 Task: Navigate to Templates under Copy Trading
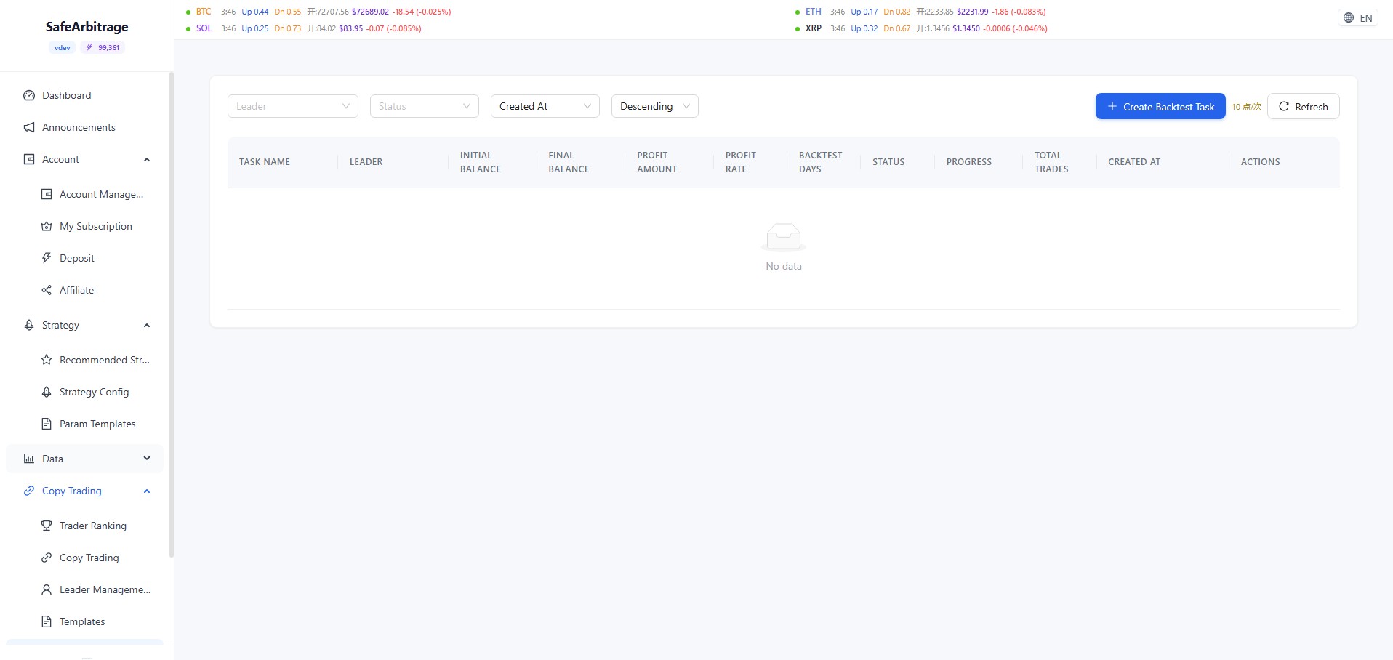81,621
